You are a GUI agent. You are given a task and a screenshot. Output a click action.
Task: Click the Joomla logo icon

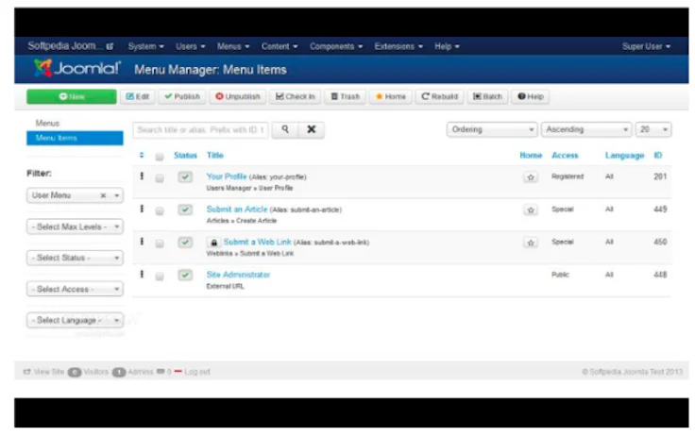[43, 68]
